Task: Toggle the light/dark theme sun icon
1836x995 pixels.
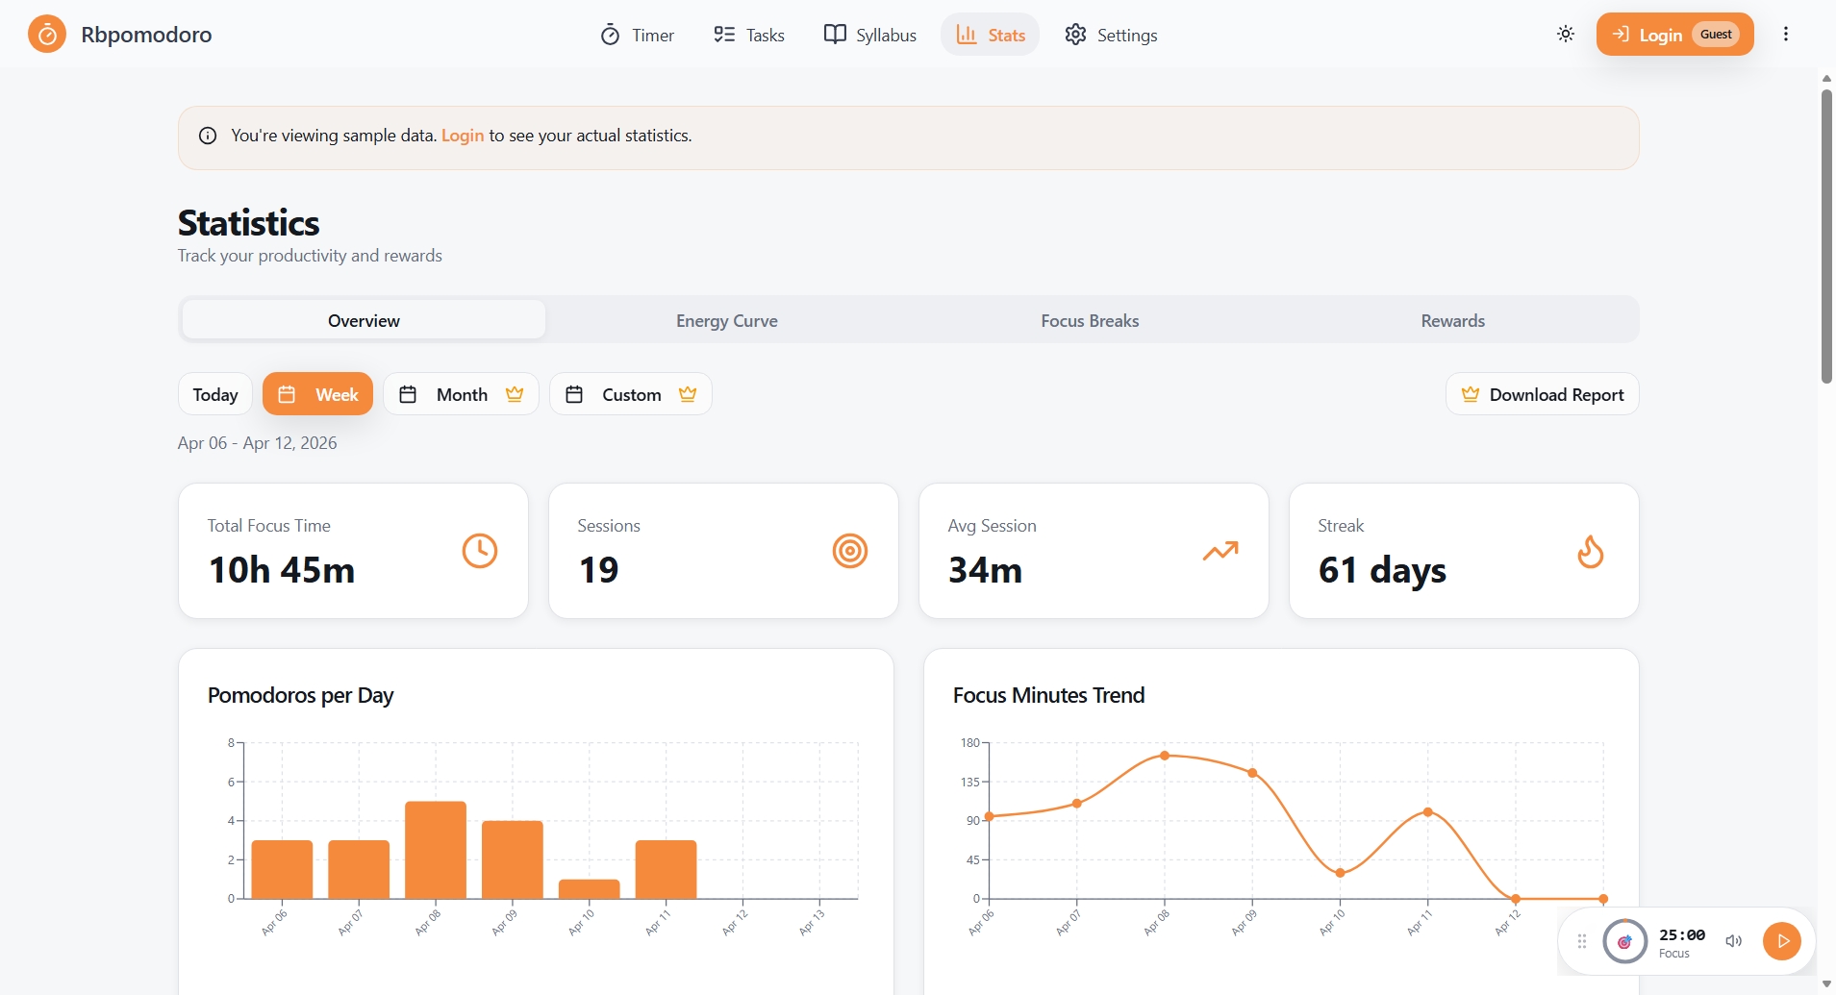Action: pos(1566,35)
